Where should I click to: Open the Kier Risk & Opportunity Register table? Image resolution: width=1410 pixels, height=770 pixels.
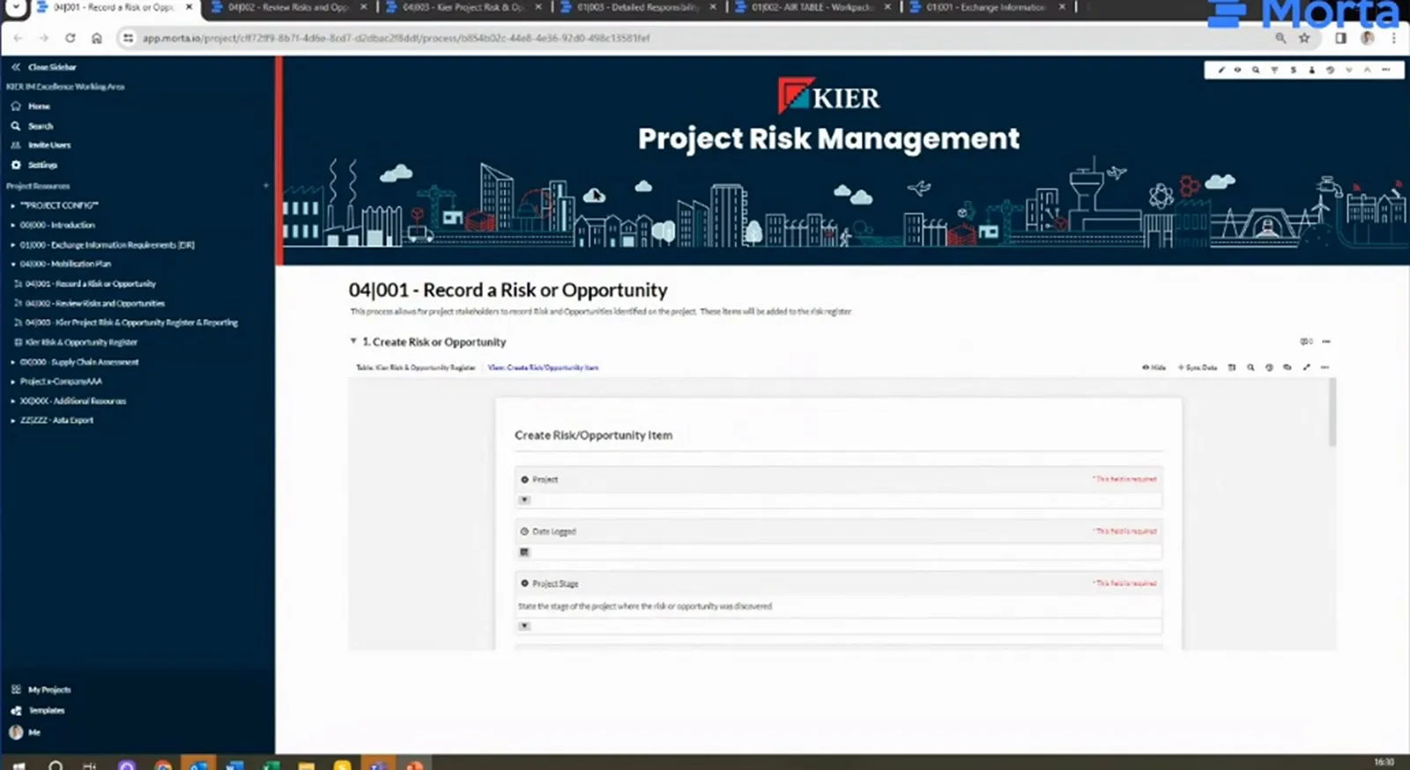(81, 342)
